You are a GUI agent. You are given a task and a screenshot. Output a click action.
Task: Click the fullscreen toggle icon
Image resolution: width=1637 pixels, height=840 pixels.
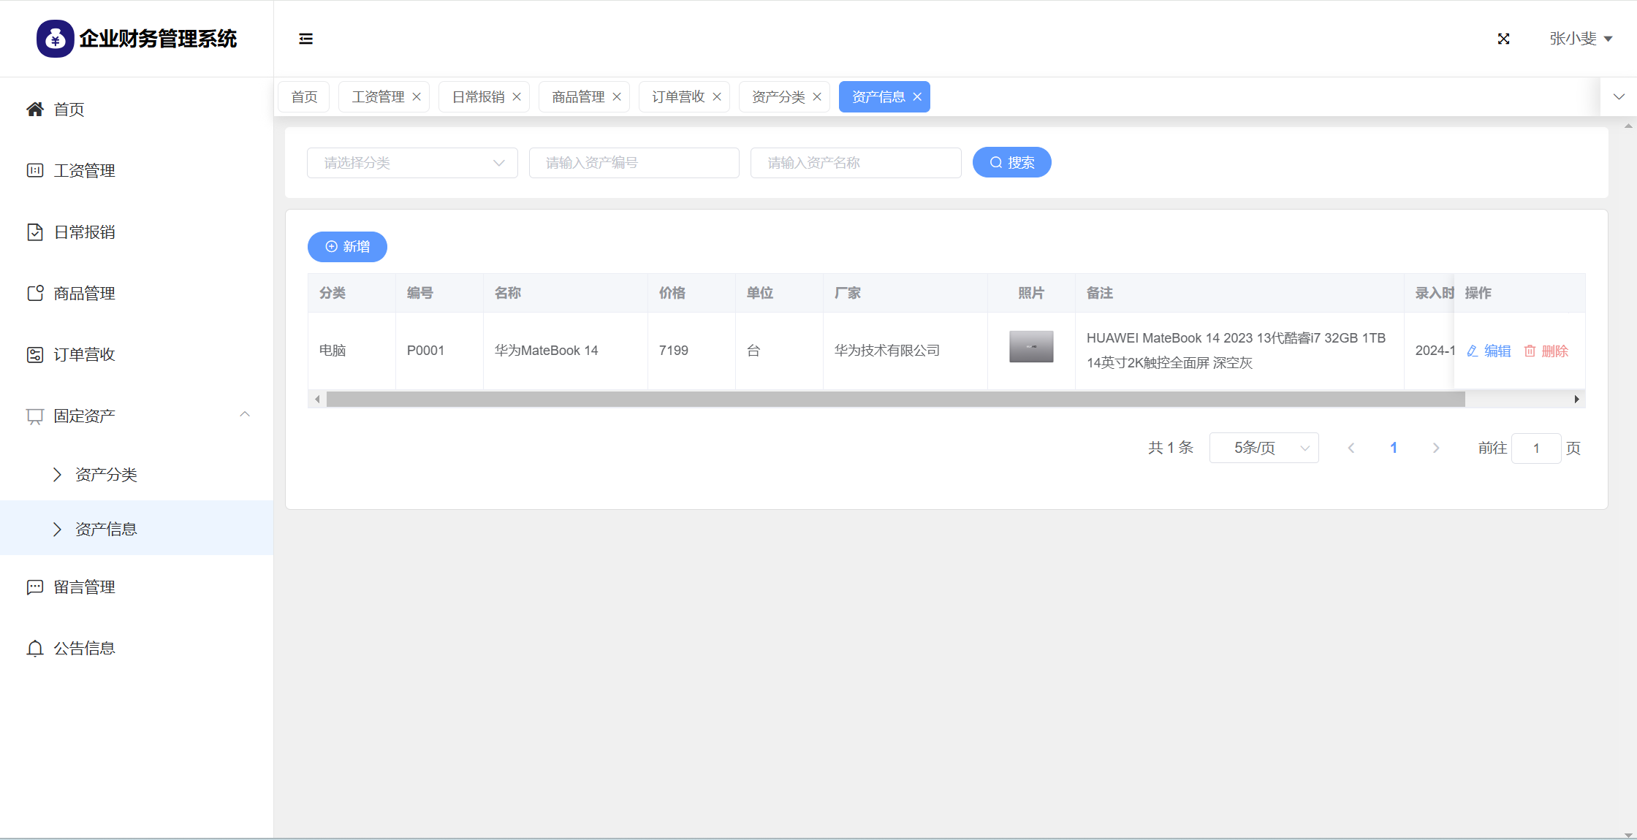[x=1503, y=39]
